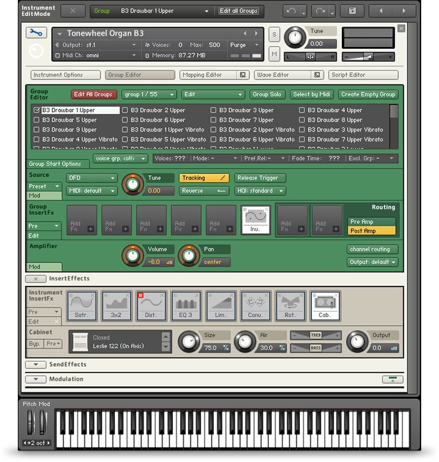Open the HQI: standard dropdown
Viewport: 439px width, 462px height.
260,191
